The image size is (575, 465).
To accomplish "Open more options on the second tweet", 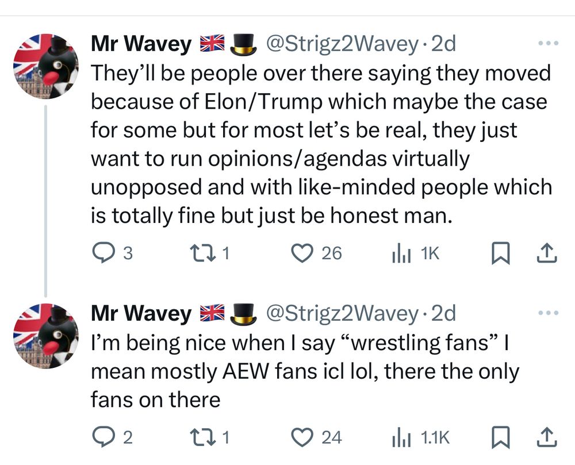I will click(x=547, y=313).
